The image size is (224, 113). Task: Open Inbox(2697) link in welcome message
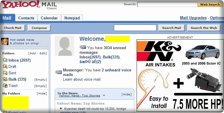tap(90, 57)
